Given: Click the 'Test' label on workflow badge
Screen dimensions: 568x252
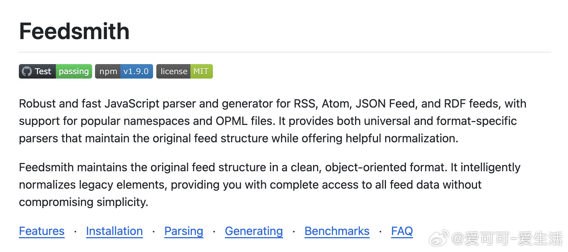Looking at the screenshot, I should point(43,71).
